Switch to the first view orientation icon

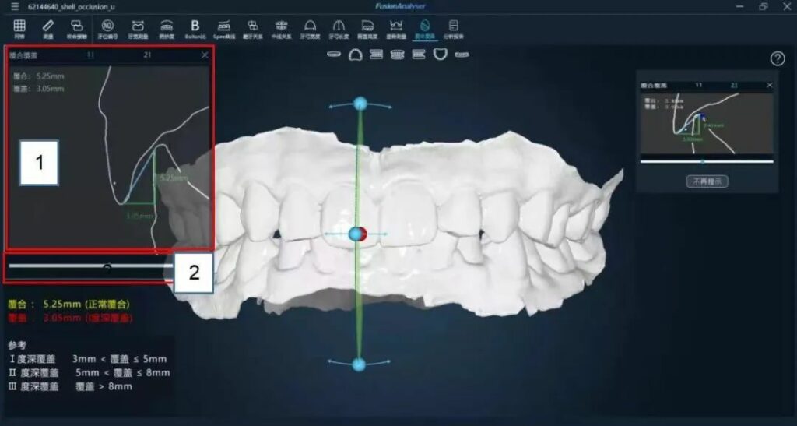point(334,55)
